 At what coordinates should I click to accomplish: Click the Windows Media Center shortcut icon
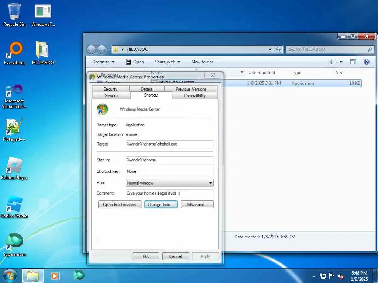click(103, 109)
